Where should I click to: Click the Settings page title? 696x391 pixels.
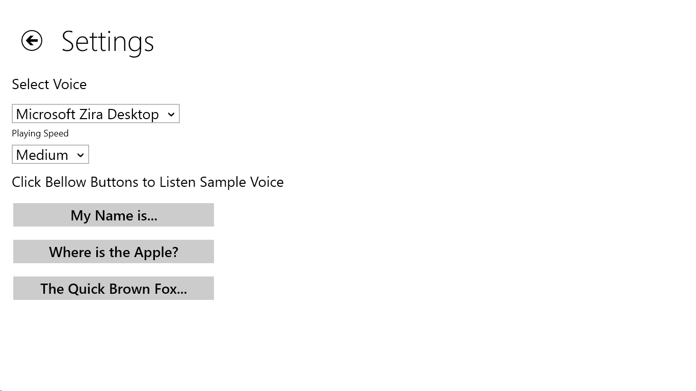[108, 41]
